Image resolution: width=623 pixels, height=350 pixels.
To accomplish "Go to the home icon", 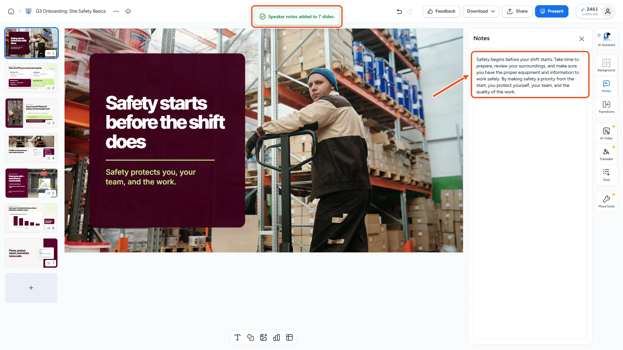I will pos(11,11).
